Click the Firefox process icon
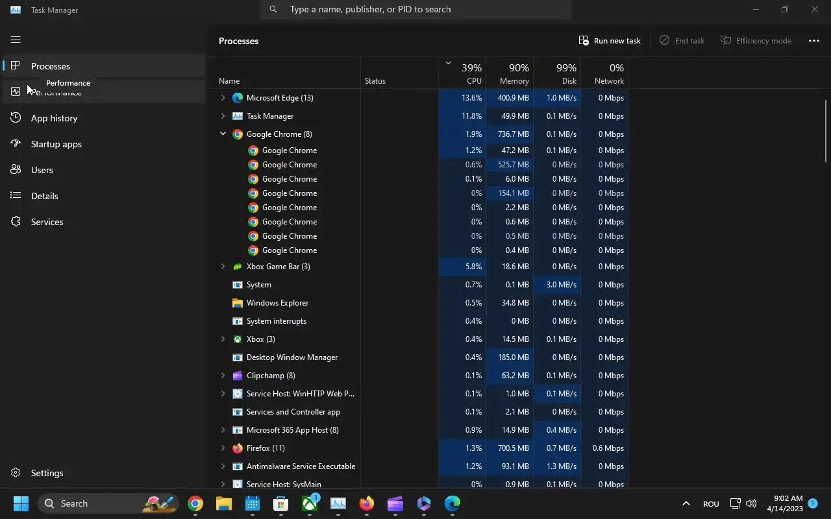831x519 pixels. 238,448
